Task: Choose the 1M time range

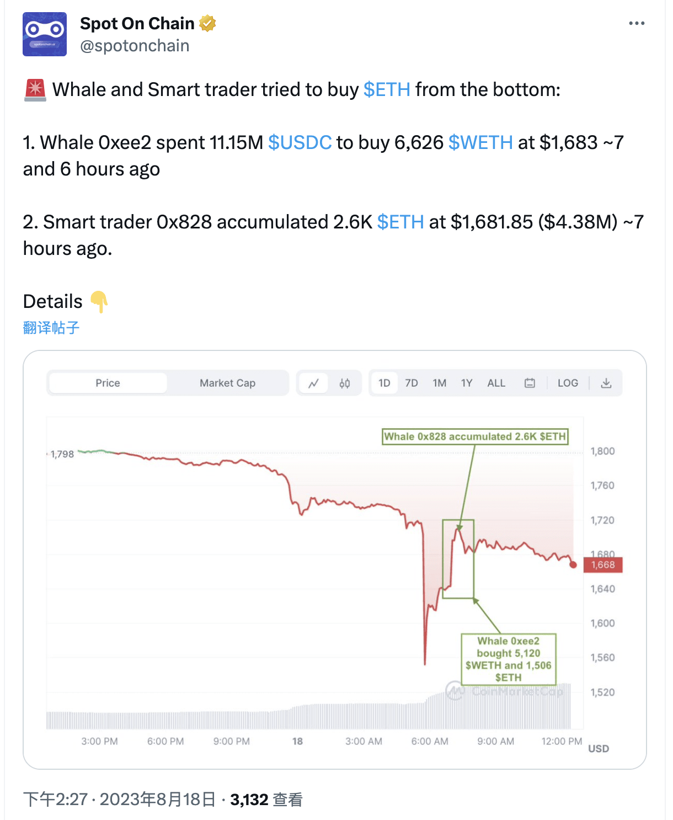Action: (440, 383)
